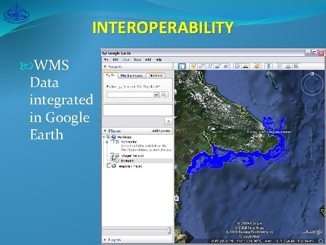Open the Add menu
Image resolution: width=326 pixels, height=245 pixels.
148,59
